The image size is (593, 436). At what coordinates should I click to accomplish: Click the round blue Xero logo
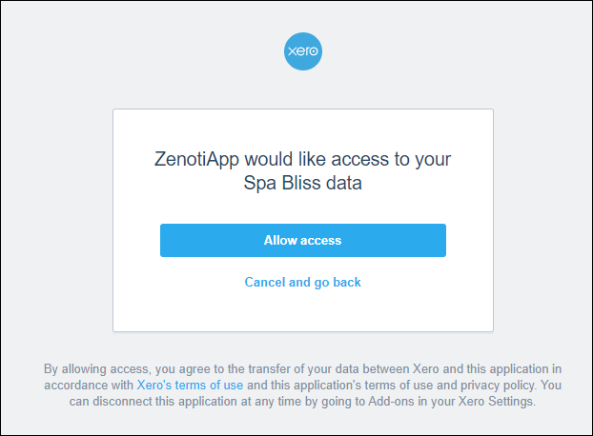pyautogui.click(x=303, y=51)
